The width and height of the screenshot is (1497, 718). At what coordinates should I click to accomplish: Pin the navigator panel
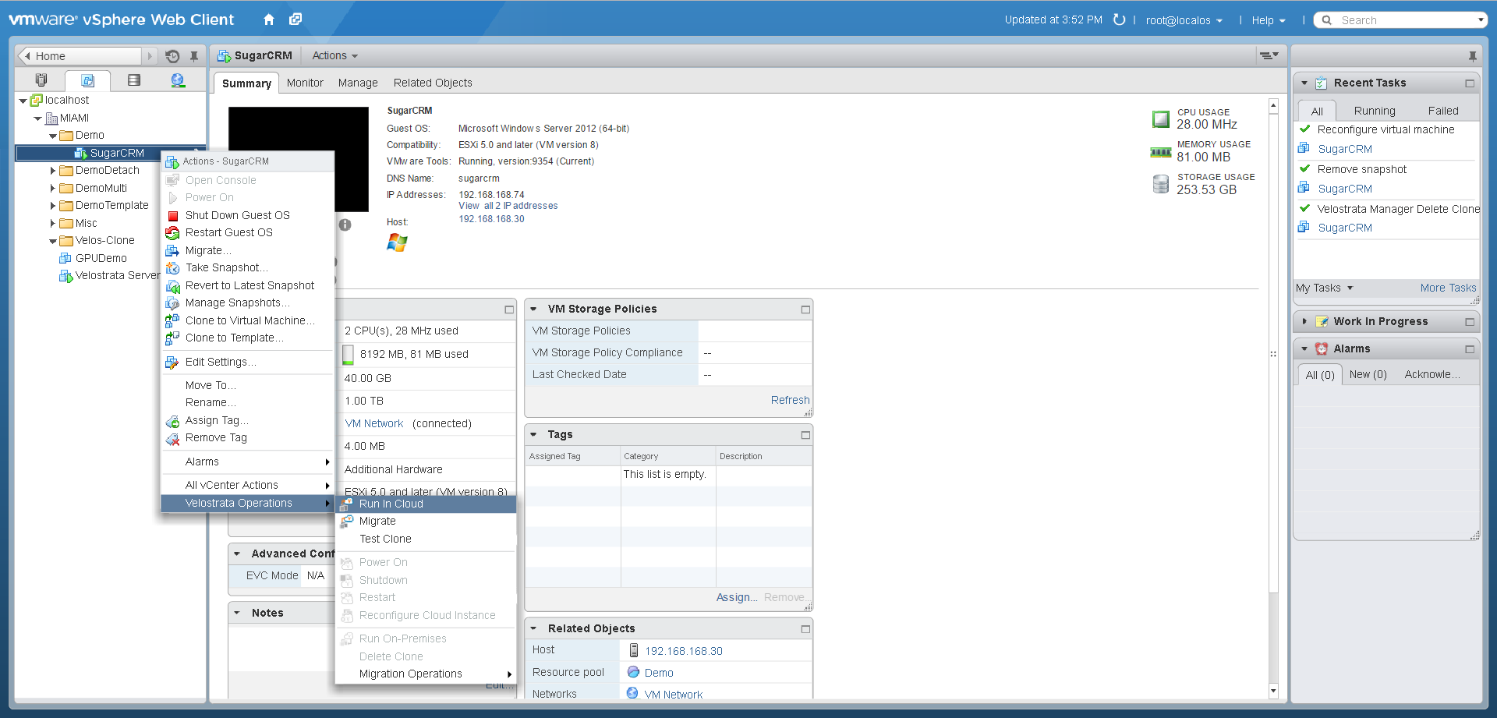coord(194,56)
